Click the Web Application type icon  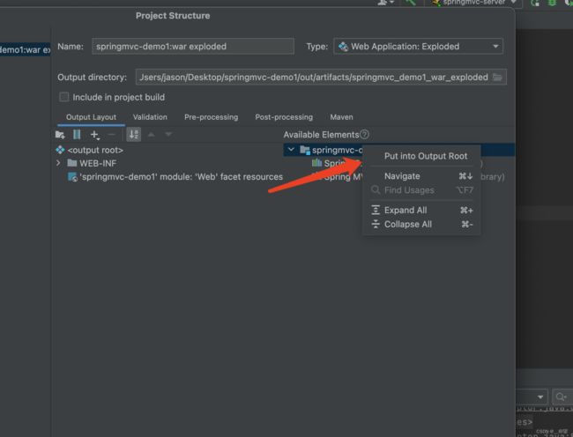point(343,47)
